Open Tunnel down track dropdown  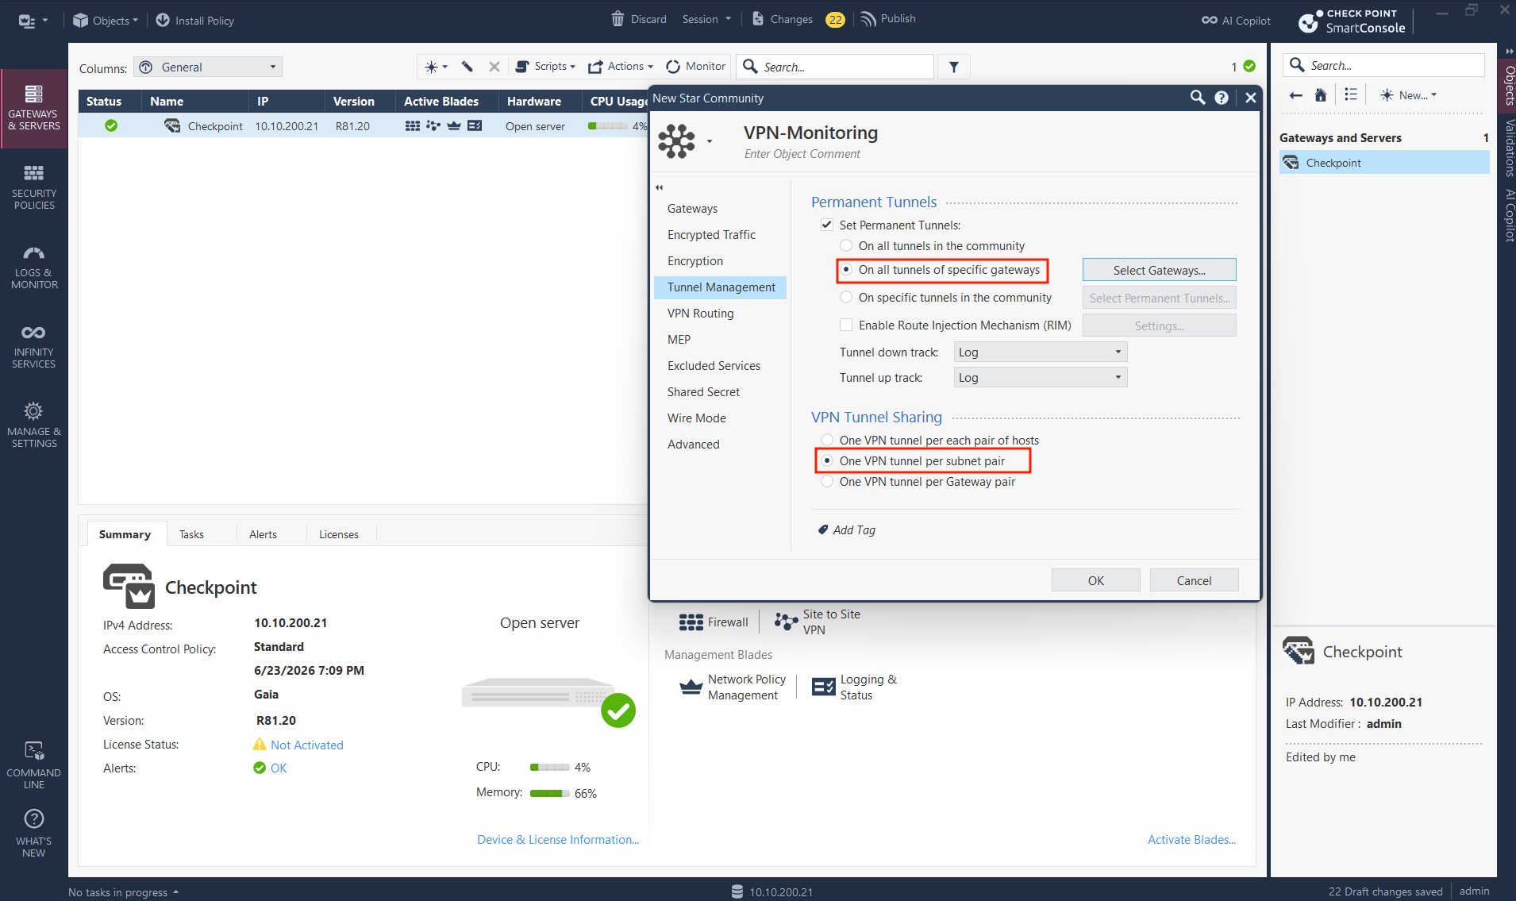[1041, 352]
